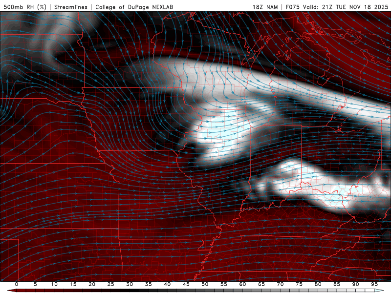Select the "90" color scale label
The height and width of the screenshot is (293, 391).
[x=356, y=284]
